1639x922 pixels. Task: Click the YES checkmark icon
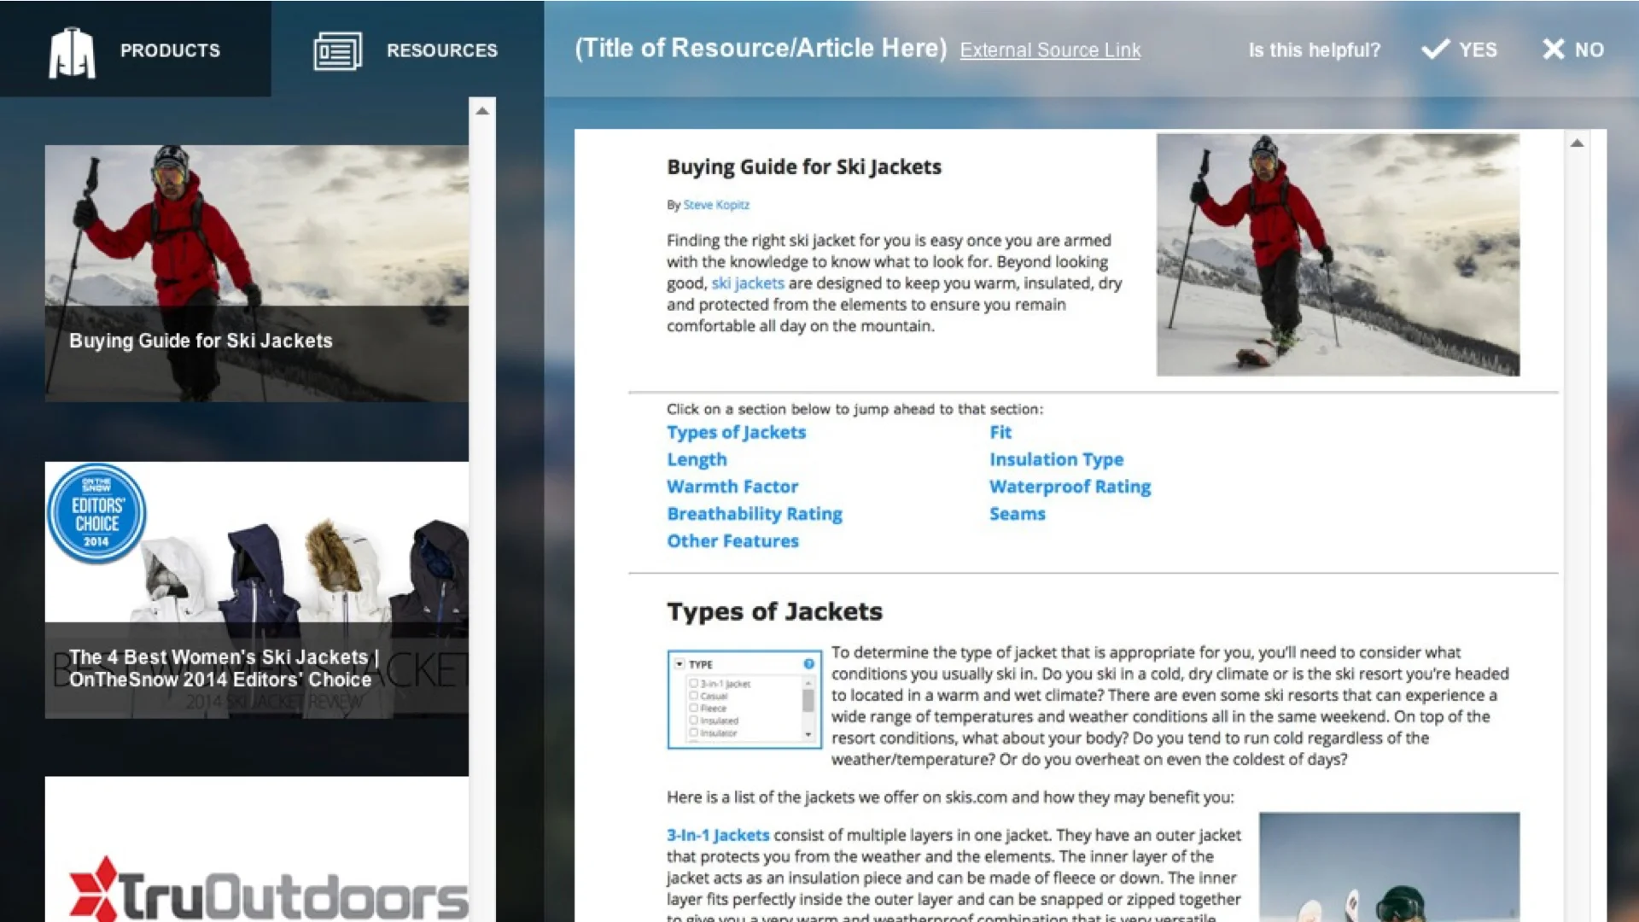click(1435, 49)
